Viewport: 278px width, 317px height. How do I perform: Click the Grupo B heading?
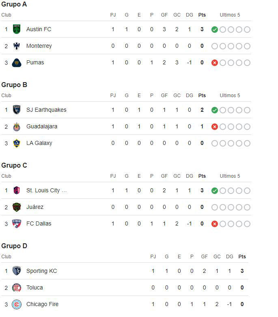pos(14,85)
